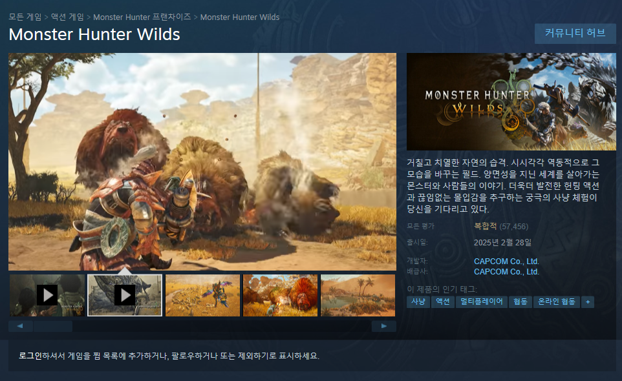The height and width of the screenshot is (381, 622).
Task: Click the Monster Hunter Wilds breadcrumb link
Action: click(x=240, y=17)
